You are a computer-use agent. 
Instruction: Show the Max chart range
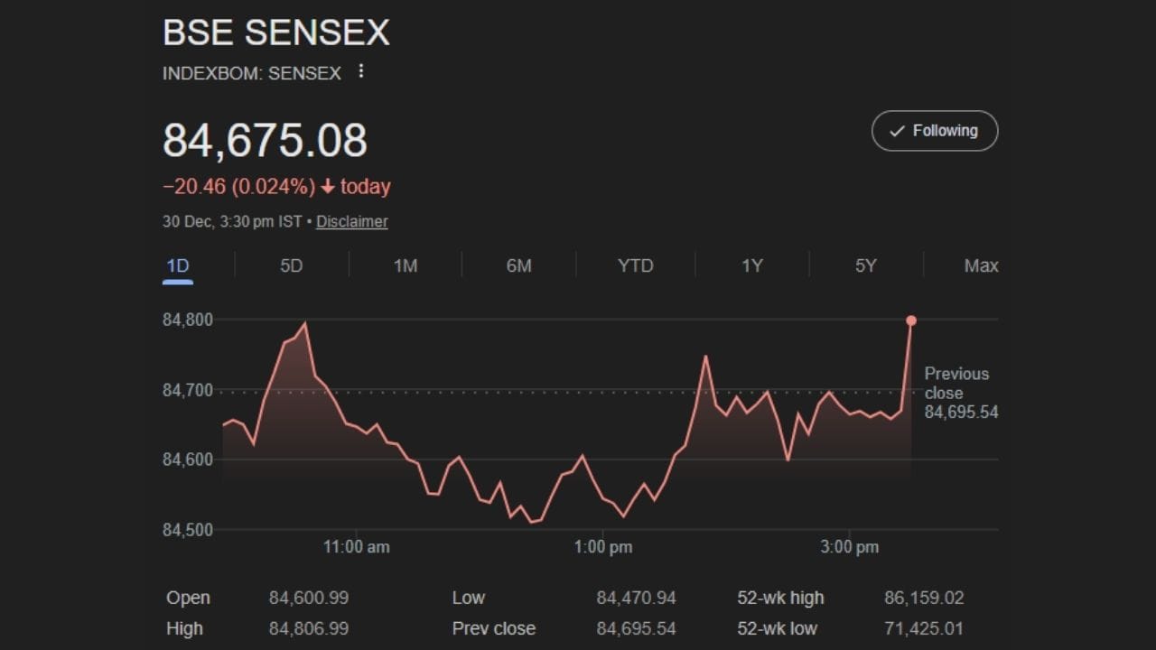coord(981,265)
